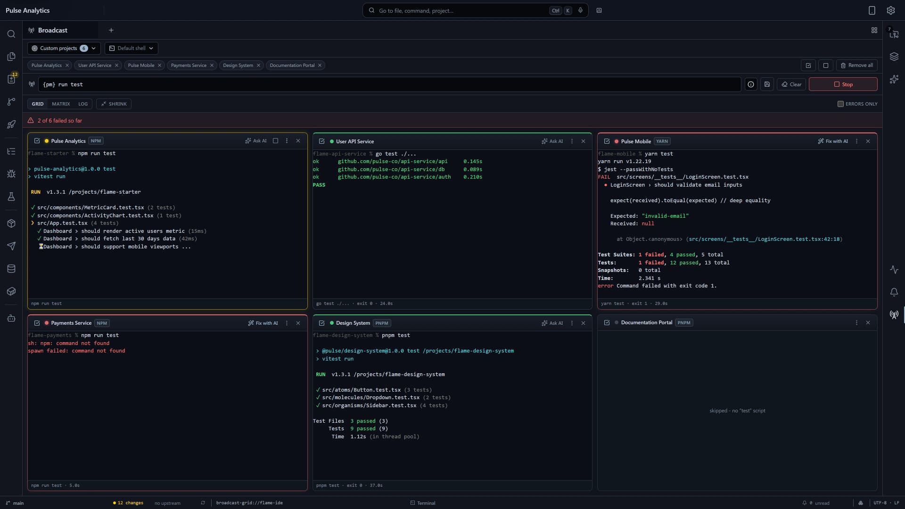Image resolution: width=905 pixels, height=509 pixels.
Task: Open the Terminal status bar item
Action: click(423, 503)
